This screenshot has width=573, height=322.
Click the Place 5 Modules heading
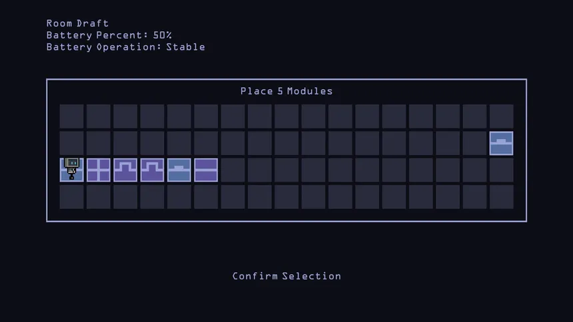point(286,91)
